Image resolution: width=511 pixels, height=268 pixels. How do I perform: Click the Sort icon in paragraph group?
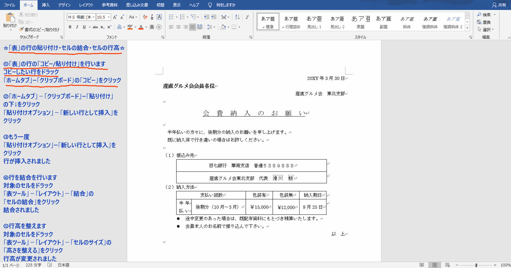[x=237, y=17]
